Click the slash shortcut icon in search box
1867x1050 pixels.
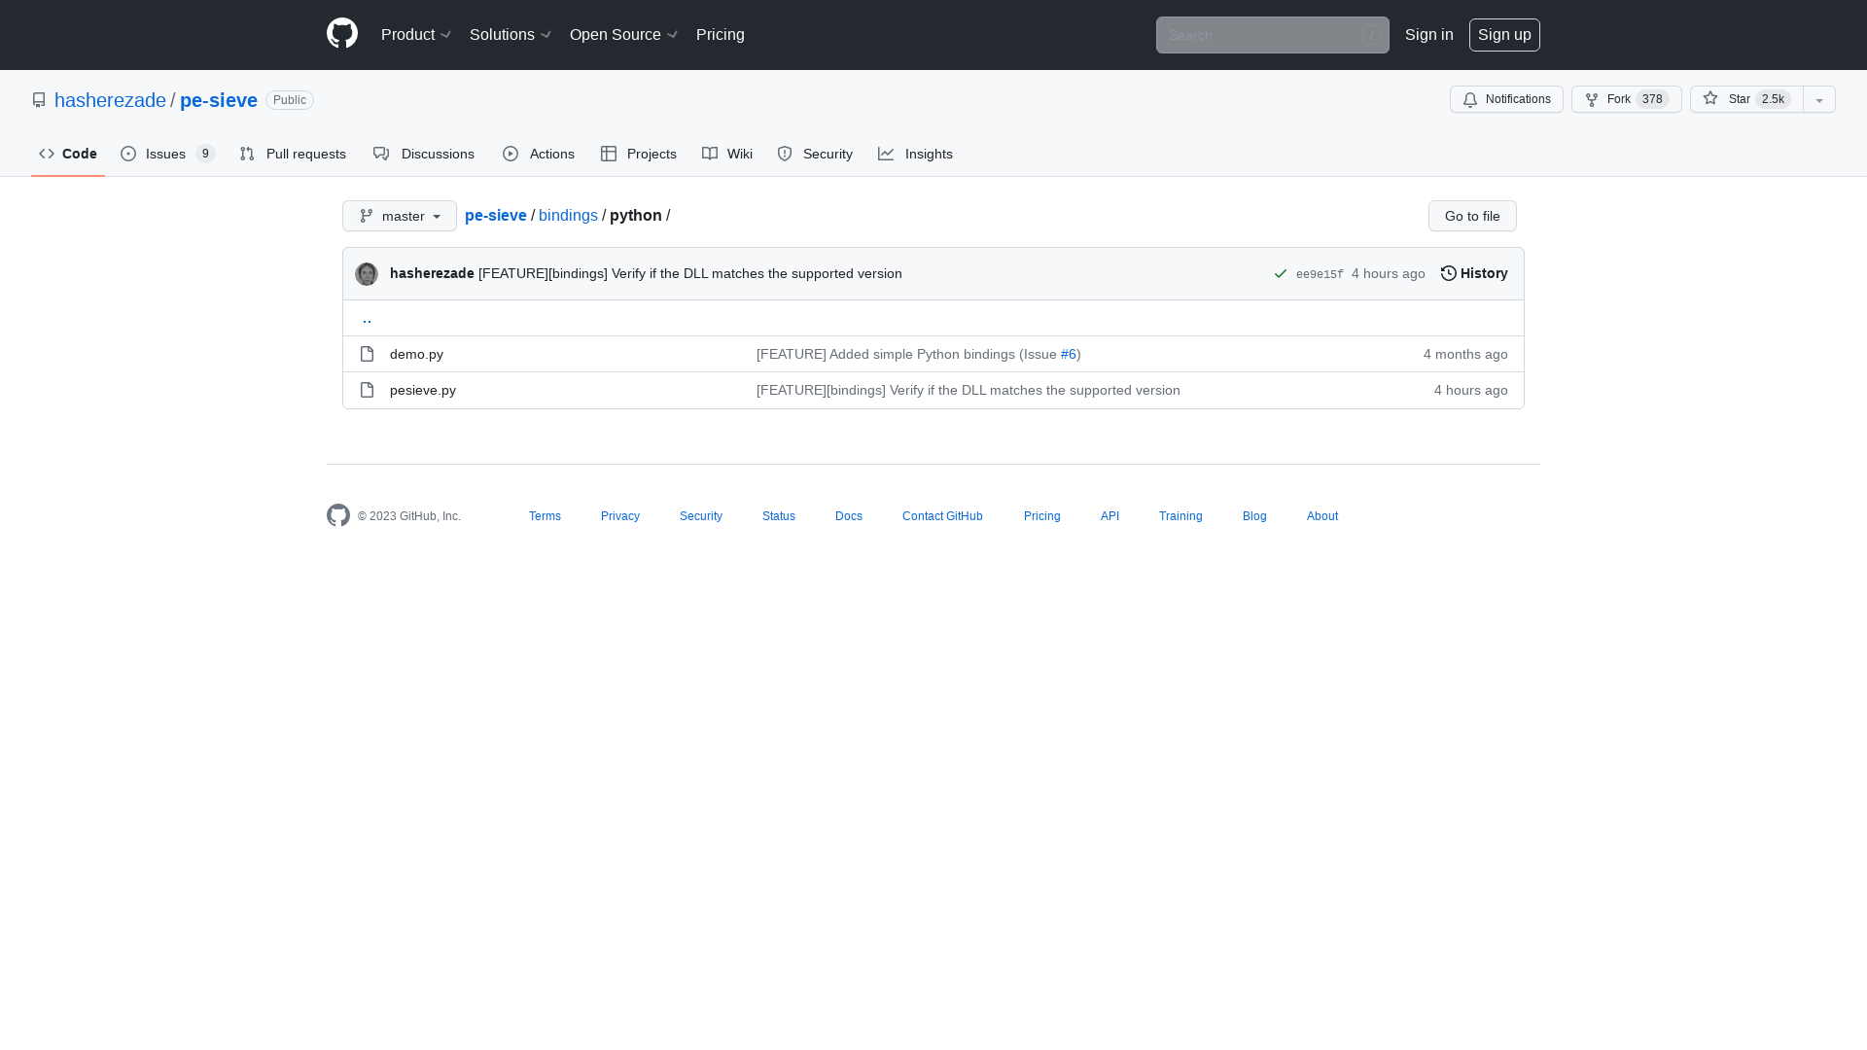tap(1371, 35)
